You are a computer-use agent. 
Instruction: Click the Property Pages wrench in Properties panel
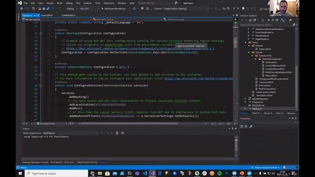click(x=251, y=126)
